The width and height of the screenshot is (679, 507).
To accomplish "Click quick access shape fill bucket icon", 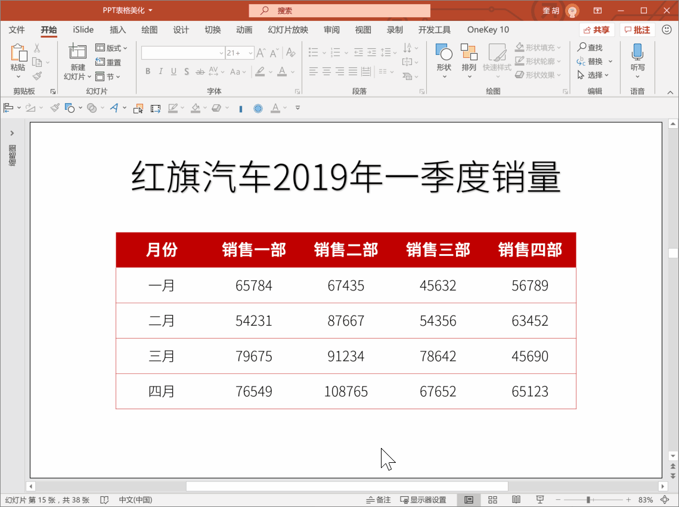I will (196, 108).
